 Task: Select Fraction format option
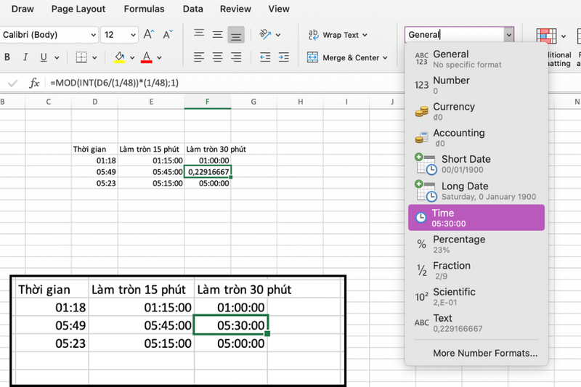pos(476,270)
